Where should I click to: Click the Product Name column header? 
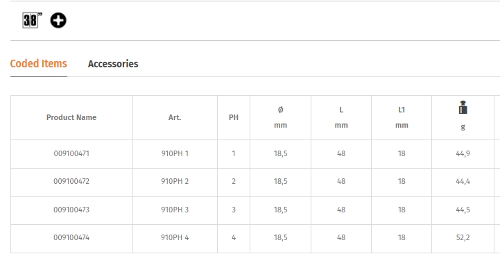pos(71,117)
